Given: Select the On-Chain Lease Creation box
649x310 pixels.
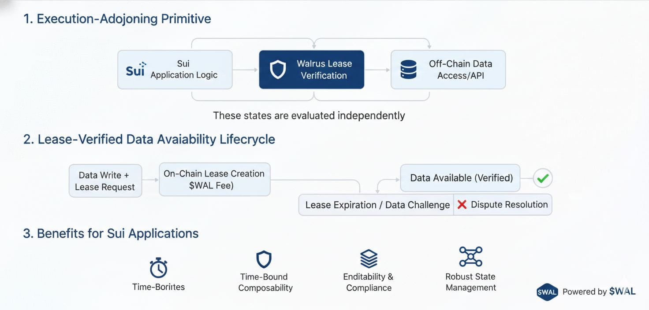Looking at the screenshot, I should [x=214, y=179].
